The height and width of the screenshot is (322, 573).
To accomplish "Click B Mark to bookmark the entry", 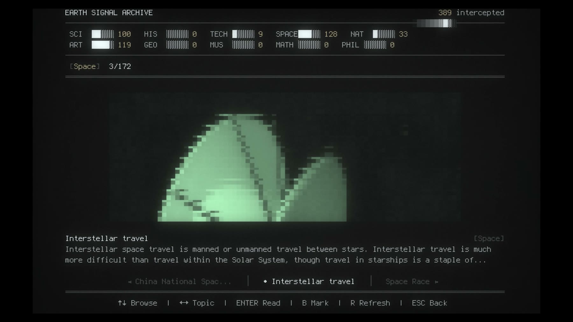I will 315,303.
